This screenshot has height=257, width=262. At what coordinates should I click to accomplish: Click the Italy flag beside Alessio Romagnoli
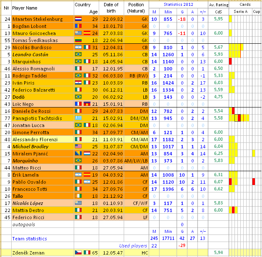pyautogui.click(x=78, y=68)
